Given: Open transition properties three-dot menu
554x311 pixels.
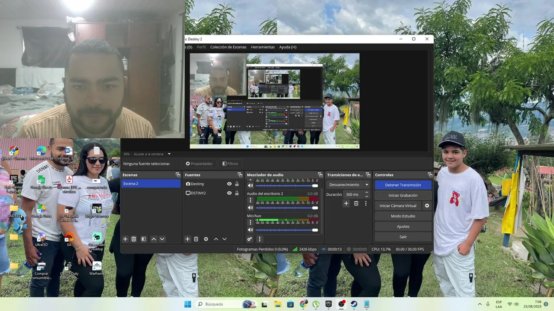Looking at the screenshot, I should (366, 203).
